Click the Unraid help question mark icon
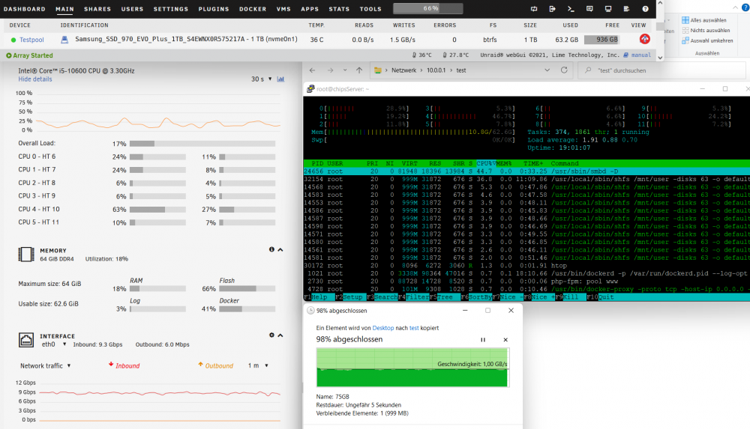Image resolution: width=750 pixels, height=429 pixels. tap(645, 8)
